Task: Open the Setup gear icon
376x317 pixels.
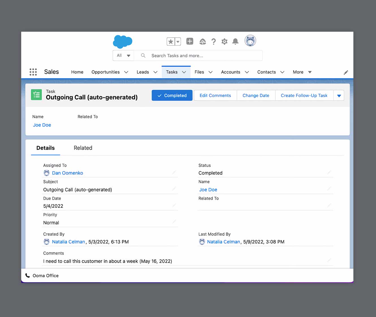Action: [224, 42]
